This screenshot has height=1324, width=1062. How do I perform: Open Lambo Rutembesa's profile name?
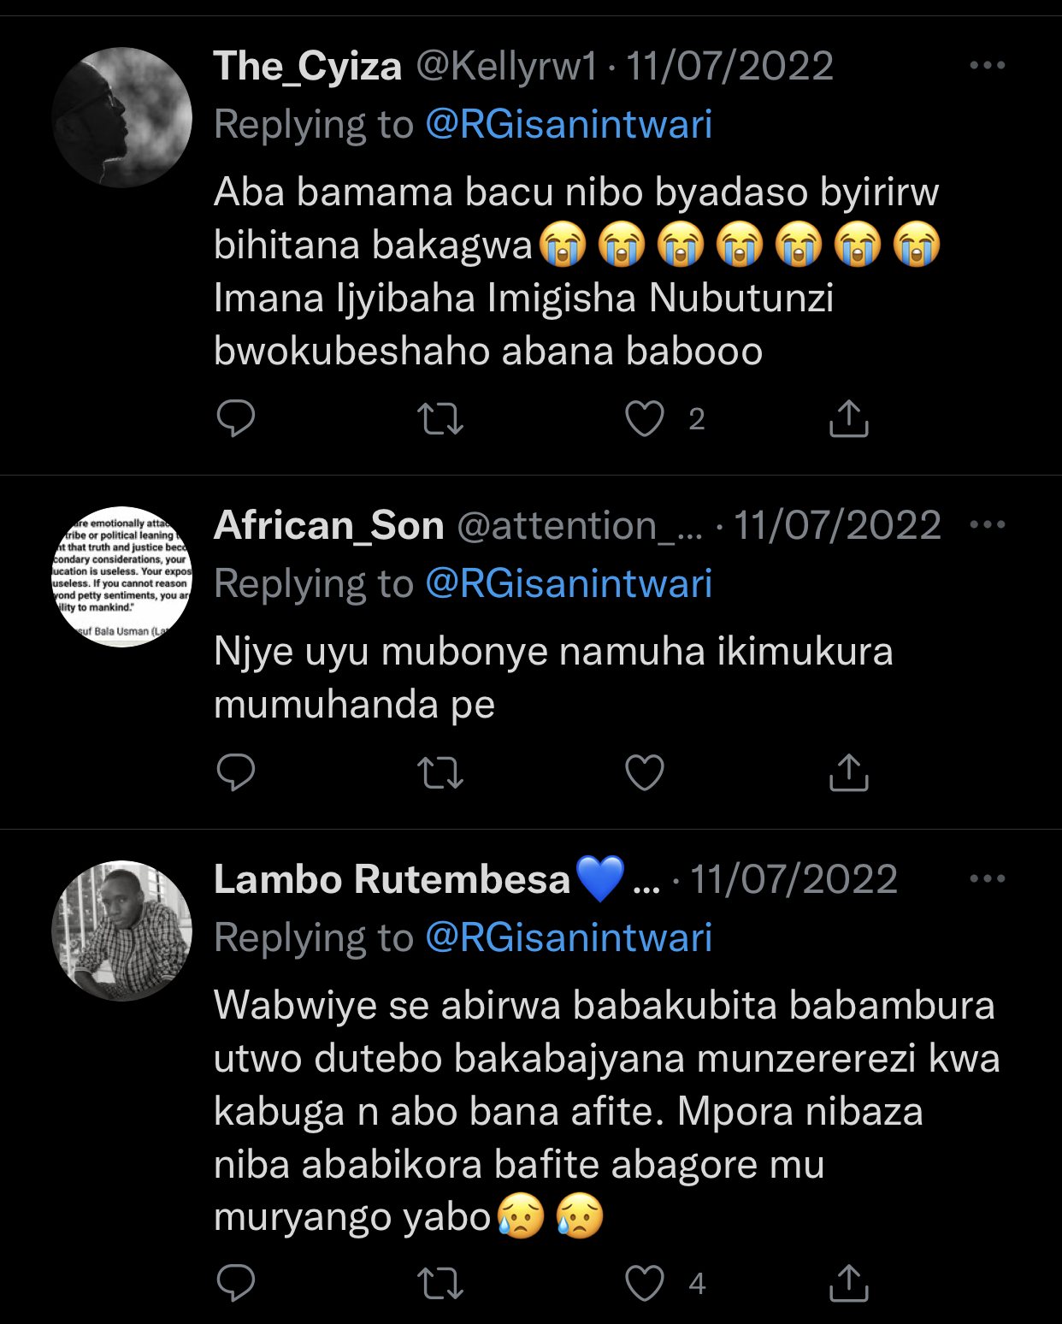(392, 879)
